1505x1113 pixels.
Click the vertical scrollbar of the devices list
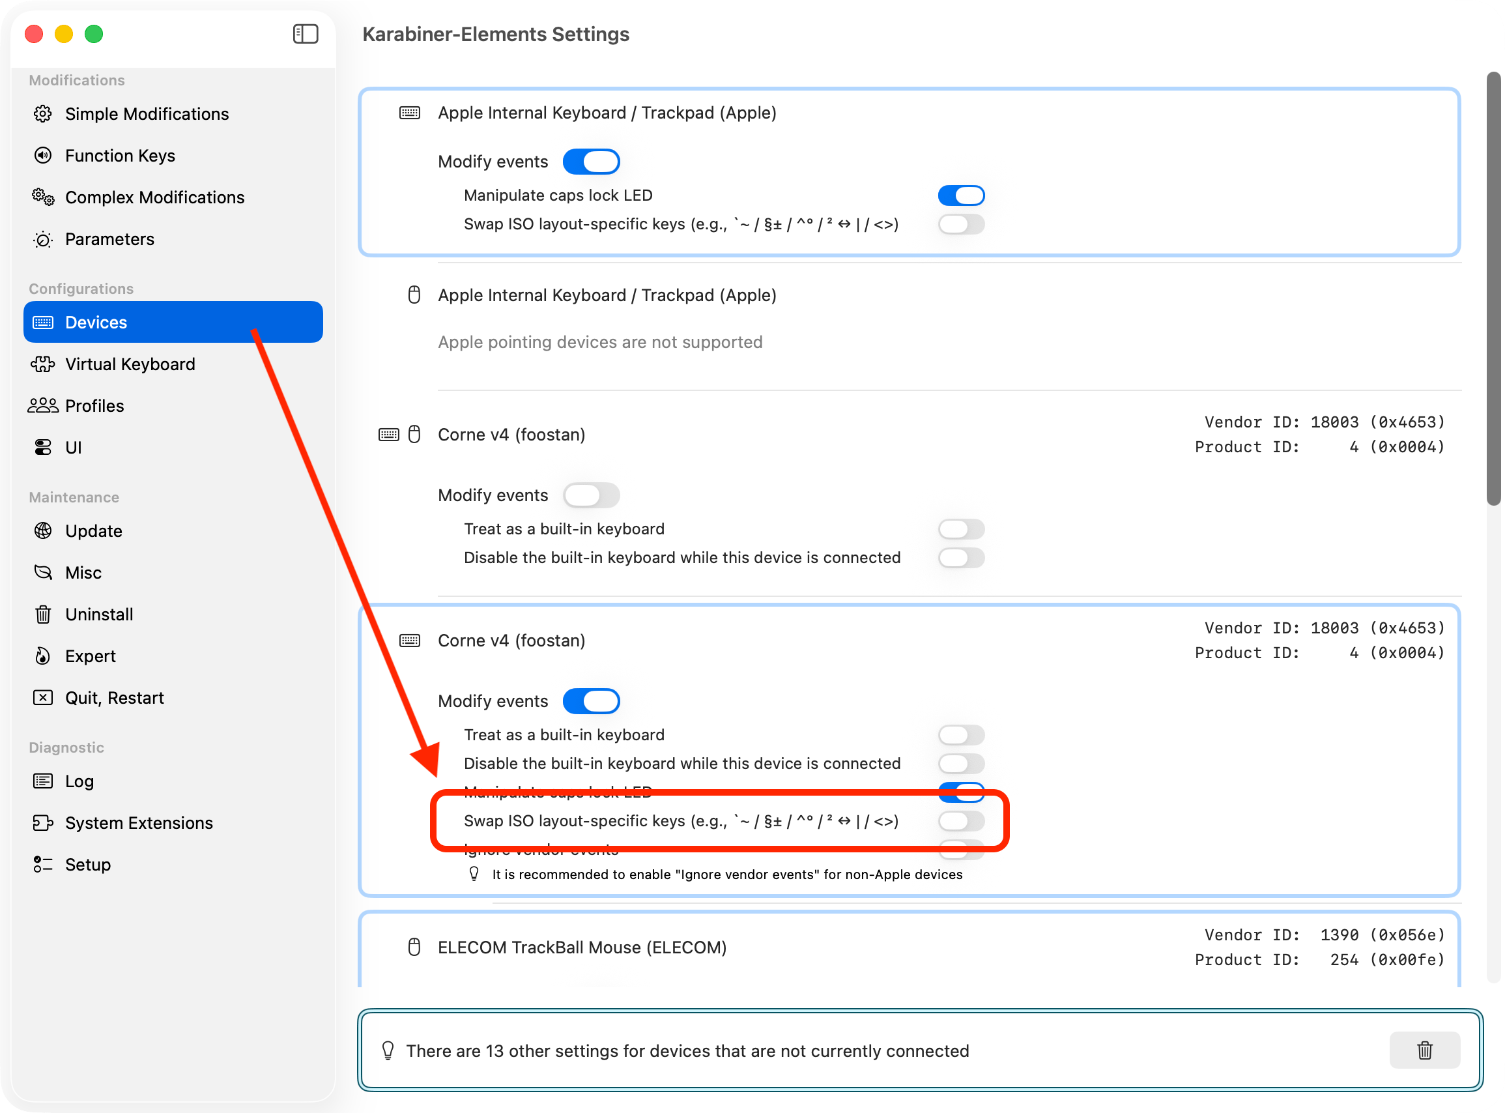[1493, 289]
